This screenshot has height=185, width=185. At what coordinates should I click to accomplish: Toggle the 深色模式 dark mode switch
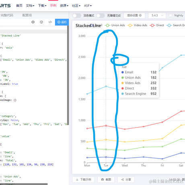coord(77,16)
